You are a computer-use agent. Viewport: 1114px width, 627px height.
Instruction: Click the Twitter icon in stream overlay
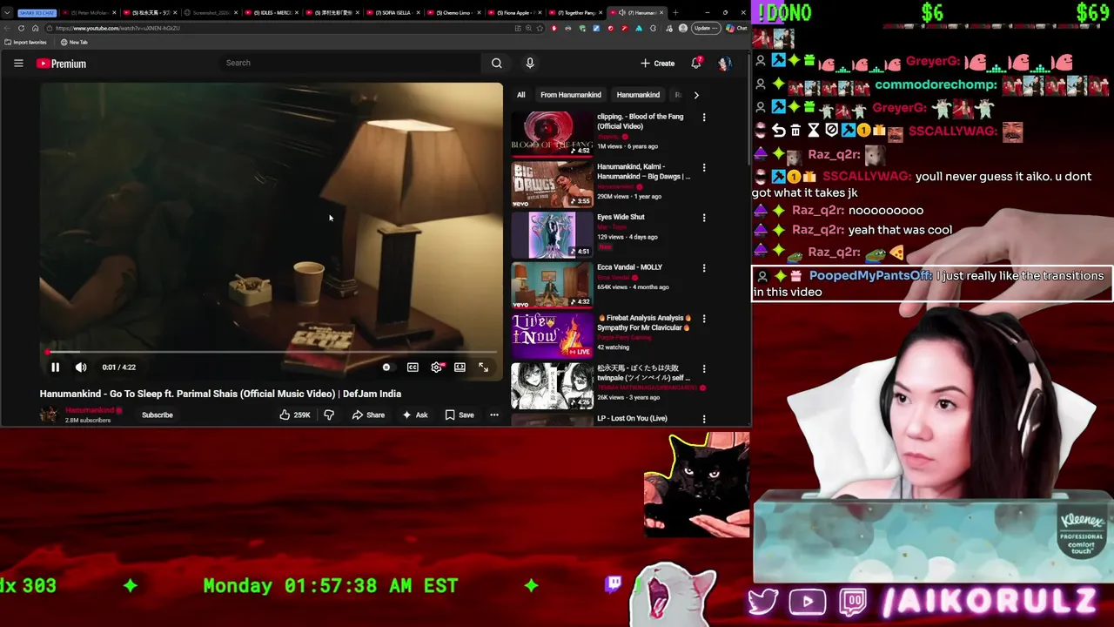[763, 601]
